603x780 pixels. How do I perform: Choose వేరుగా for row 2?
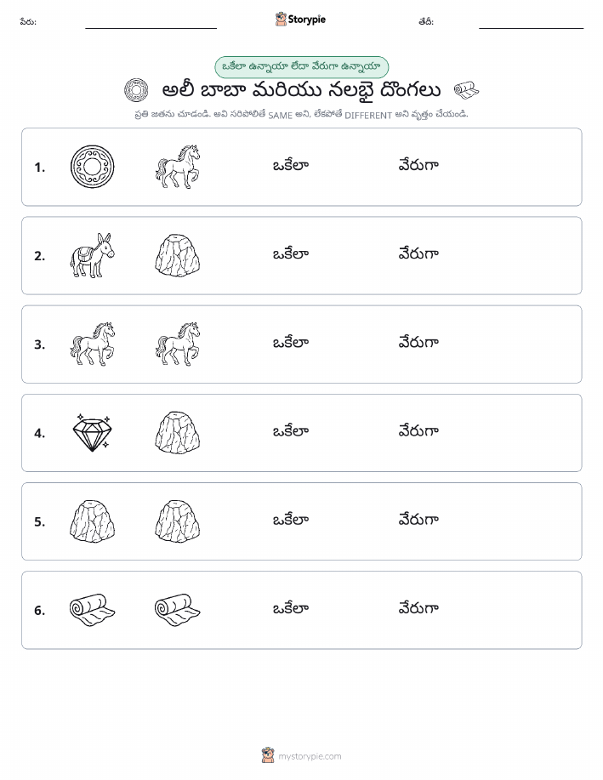click(x=418, y=253)
